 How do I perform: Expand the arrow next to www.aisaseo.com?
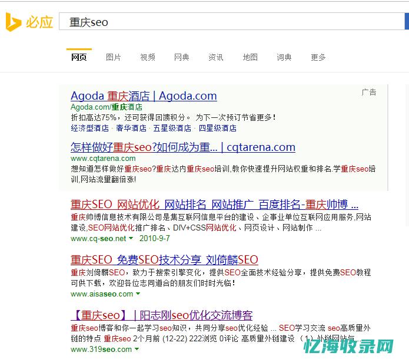[138, 294]
